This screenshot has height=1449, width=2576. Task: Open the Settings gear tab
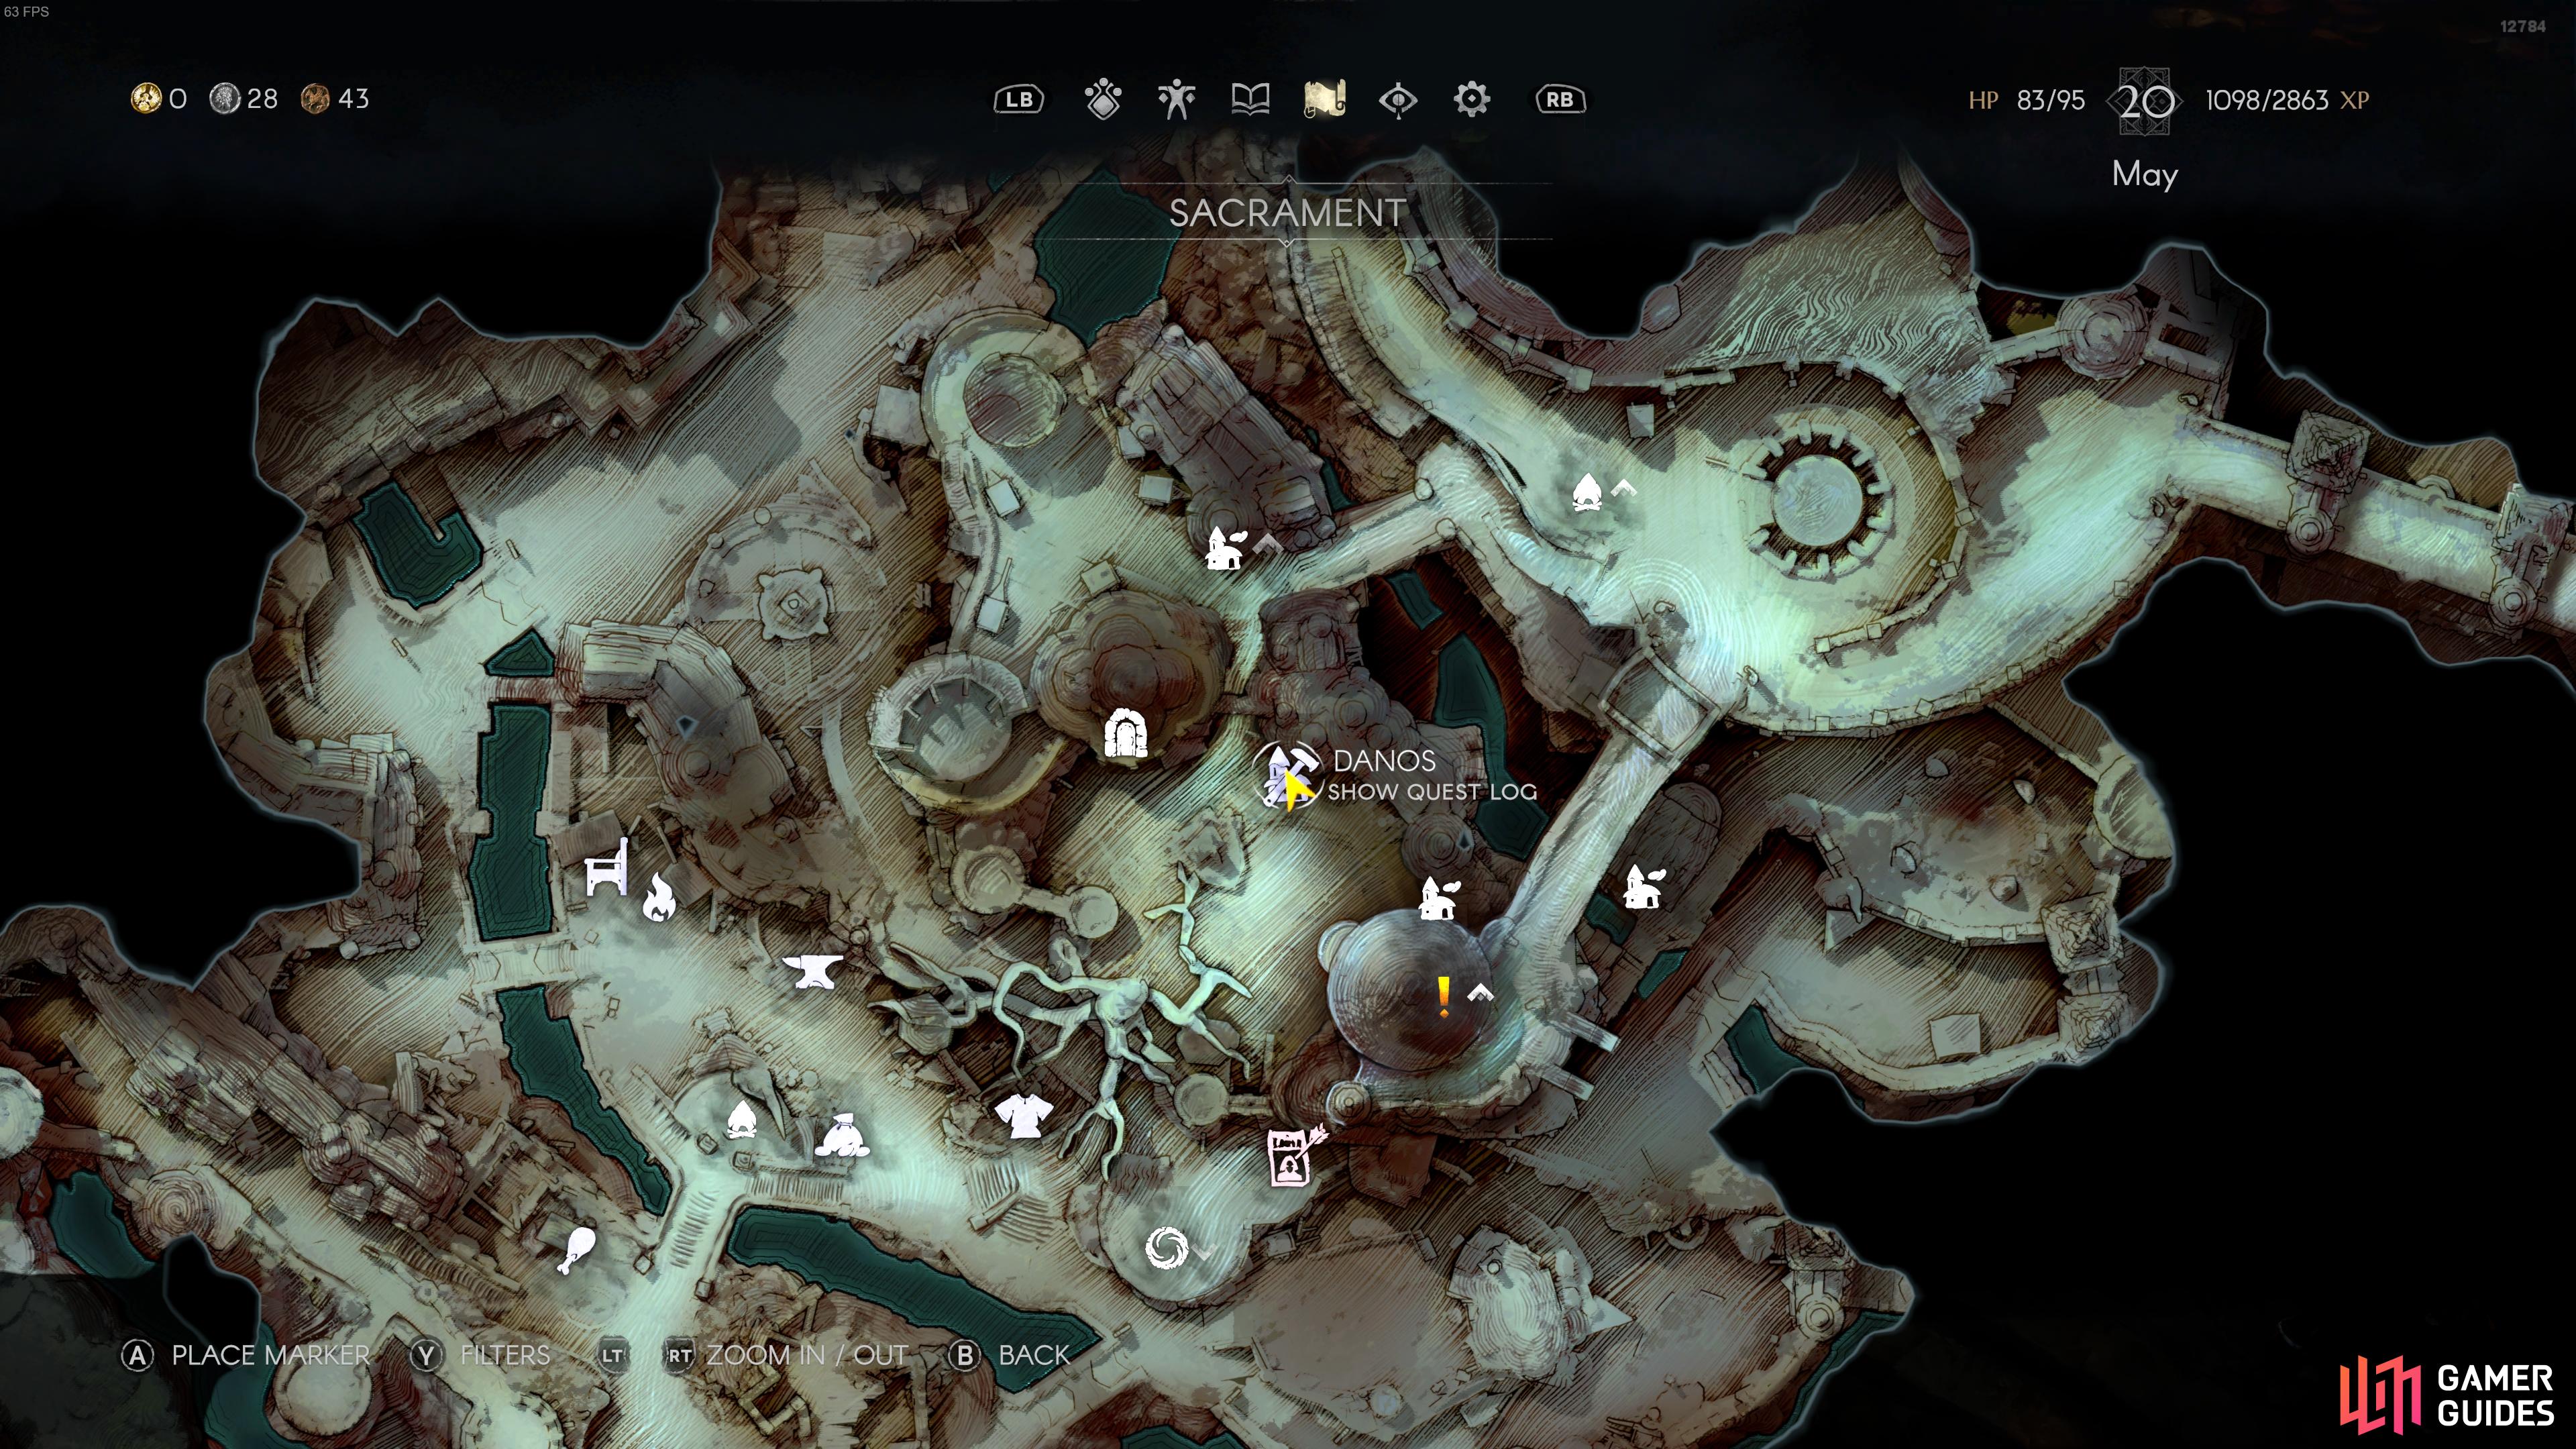coord(1472,99)
